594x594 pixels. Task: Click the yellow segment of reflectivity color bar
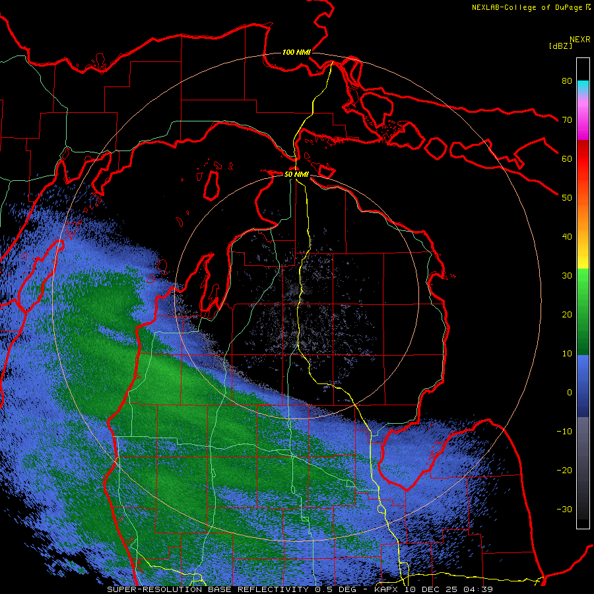click(583, 255)
